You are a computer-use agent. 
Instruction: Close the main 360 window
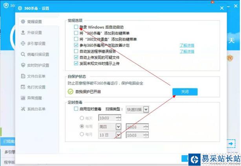pos(236,6)
